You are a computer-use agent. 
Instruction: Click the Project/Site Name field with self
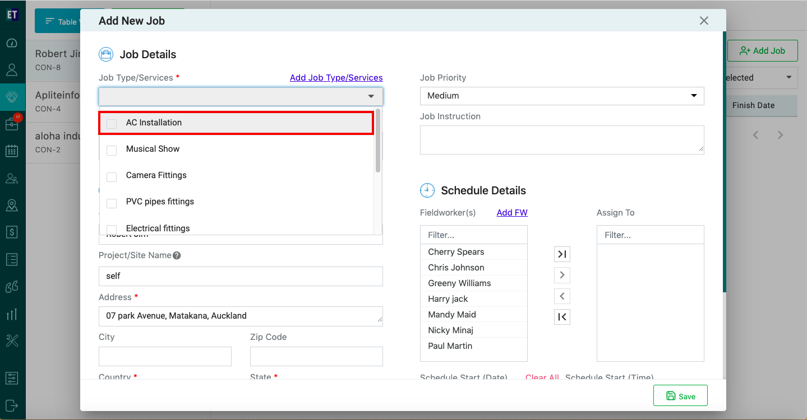click(x=241, y=276)
